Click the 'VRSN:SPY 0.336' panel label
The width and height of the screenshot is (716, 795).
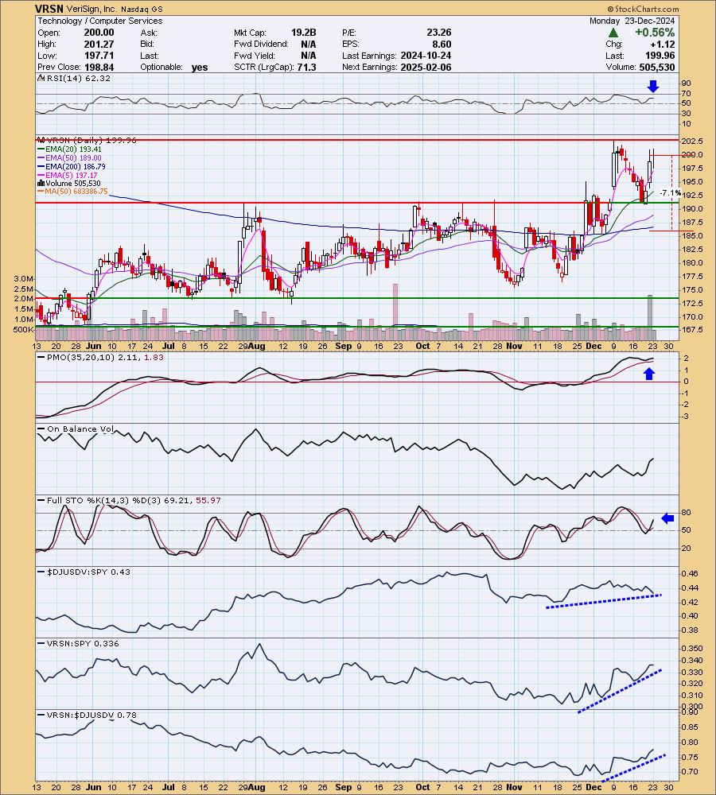(83, 643)
